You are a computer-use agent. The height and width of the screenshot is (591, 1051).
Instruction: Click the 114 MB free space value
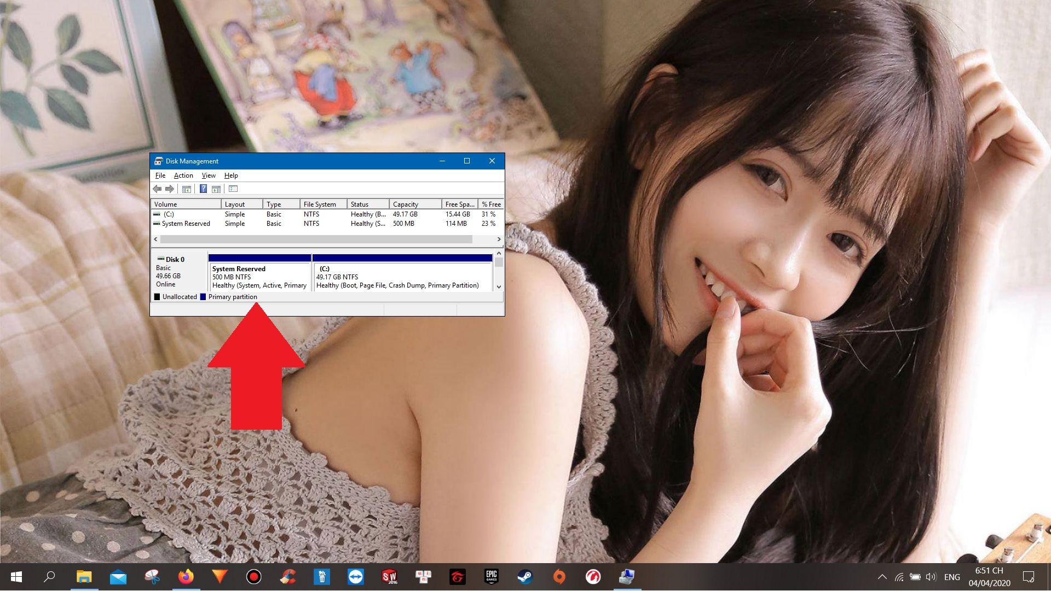(x=456, y=224)
